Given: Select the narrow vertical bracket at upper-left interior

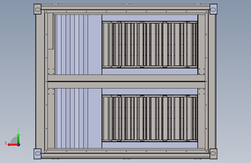Looking at the screenshot, I should click(50, 31).
